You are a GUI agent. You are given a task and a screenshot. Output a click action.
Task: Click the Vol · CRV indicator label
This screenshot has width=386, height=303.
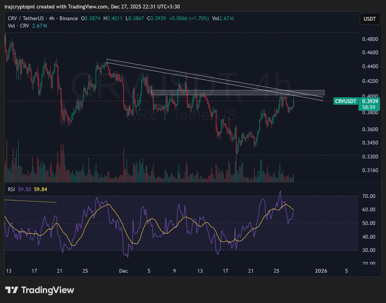(19, 26)
